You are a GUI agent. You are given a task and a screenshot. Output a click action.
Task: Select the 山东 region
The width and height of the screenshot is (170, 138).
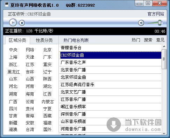coord(13,79)
